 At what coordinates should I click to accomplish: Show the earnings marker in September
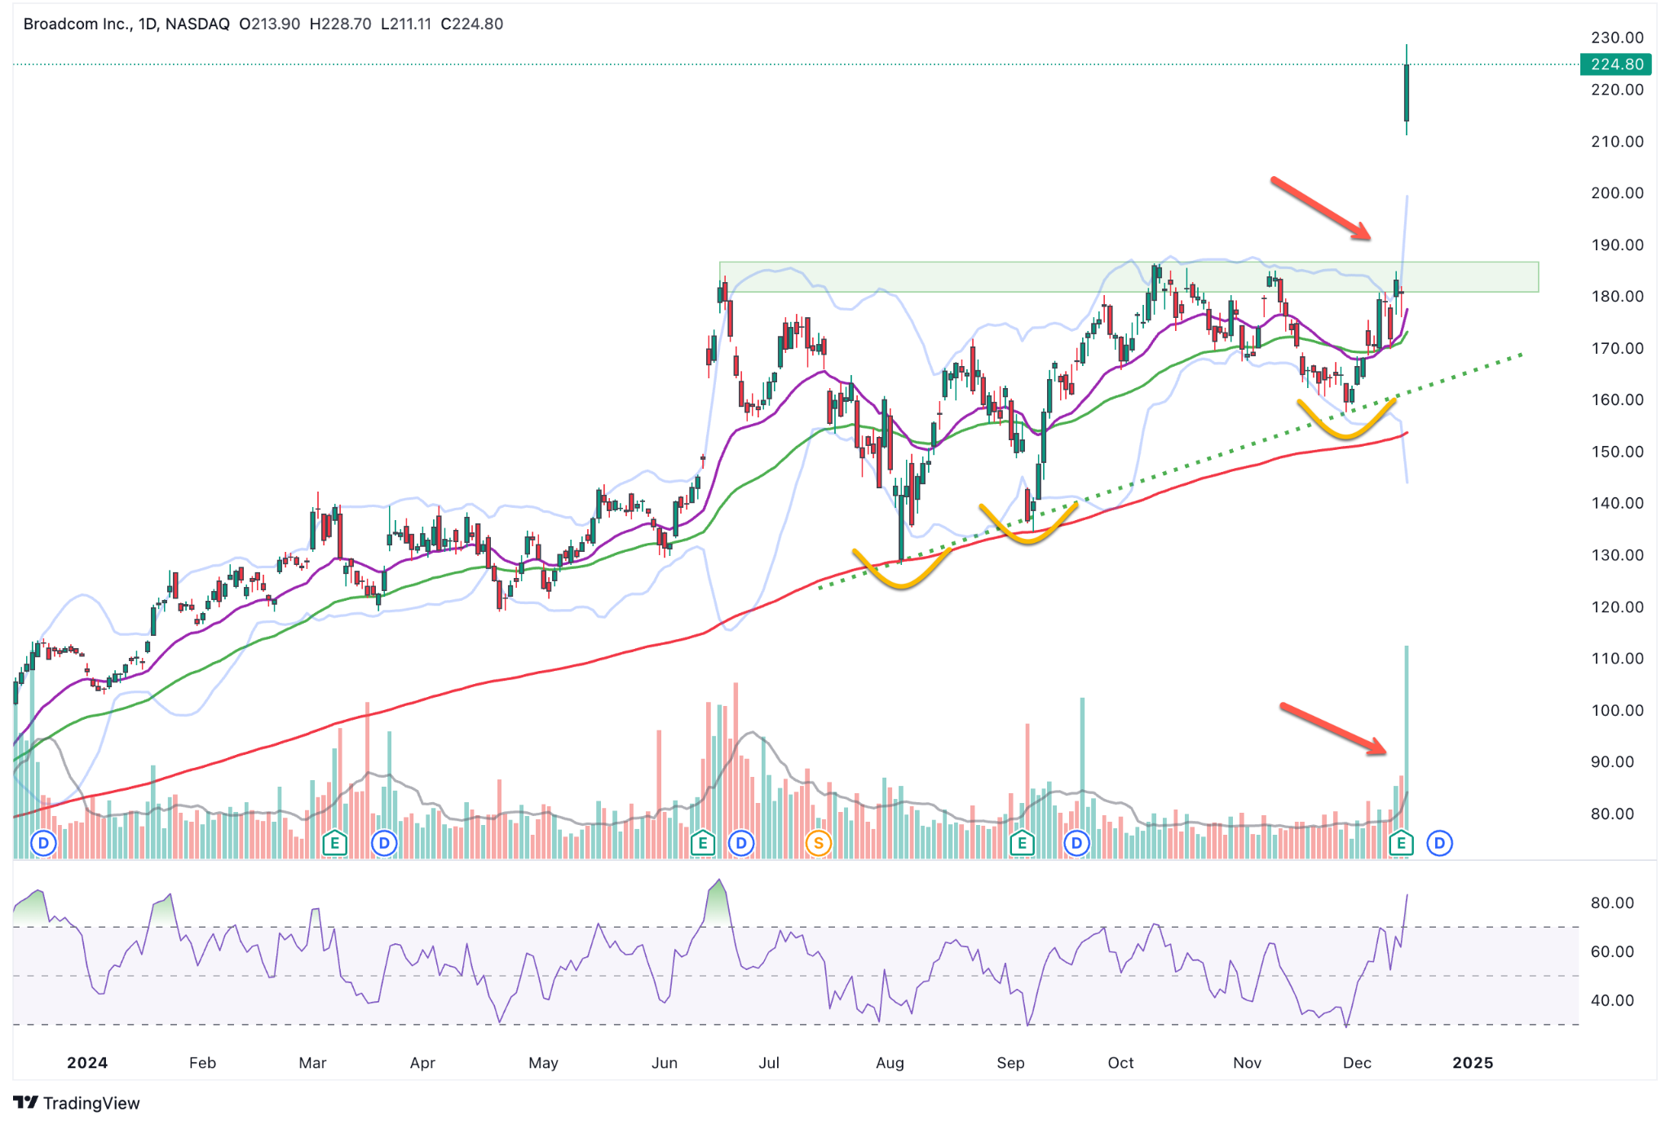(x=1022, y=843)
